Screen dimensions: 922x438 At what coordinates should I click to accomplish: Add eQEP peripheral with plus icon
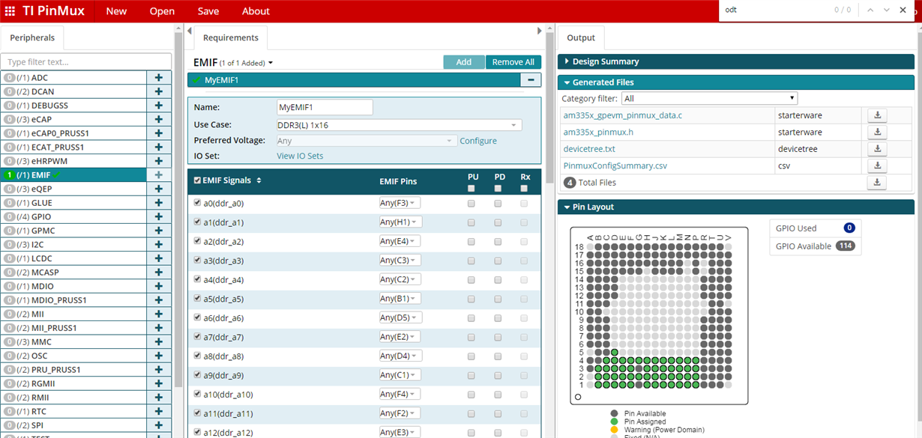(x=159, y=189)
